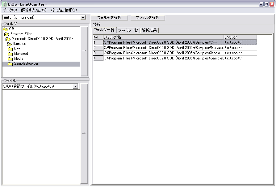This screenshot has width=276, height=187.
Task: Click the Samples¥Managed folder path cell
Action: tap(164, 48)
